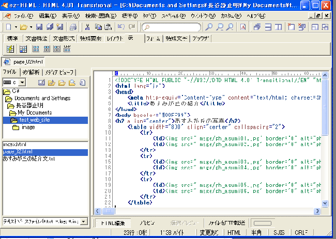Click the rightmost icon above folder tree
Screen dimensions: 336x239
[82, 83]
